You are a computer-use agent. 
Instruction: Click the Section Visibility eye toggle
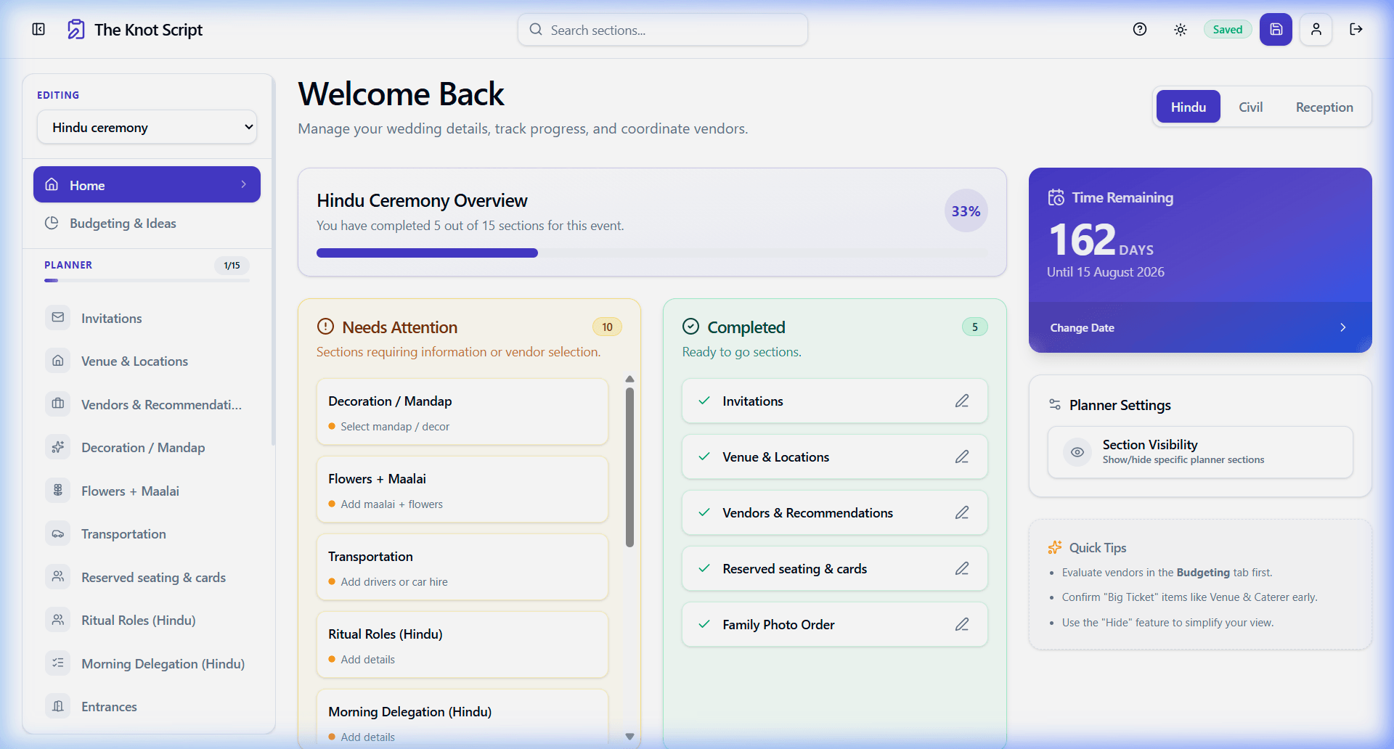[1077, 451]
